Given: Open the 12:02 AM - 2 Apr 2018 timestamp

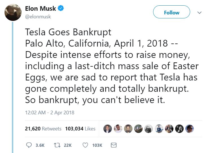Looking at the screenshot, I should [x=50, y=113].
